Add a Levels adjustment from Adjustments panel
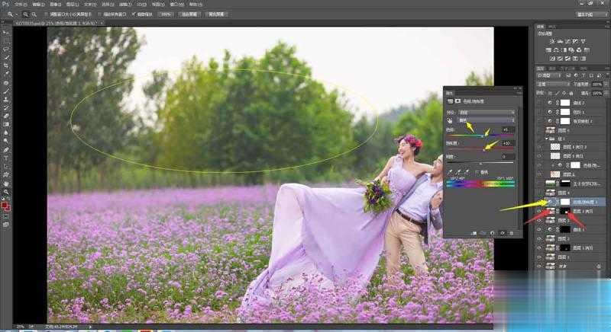Image resolution: width=611 pixels, height=332 pixels. tap(560, 41)
